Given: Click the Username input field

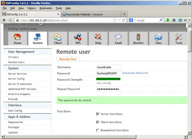Looking at the screenshot, I should (109, 67).
